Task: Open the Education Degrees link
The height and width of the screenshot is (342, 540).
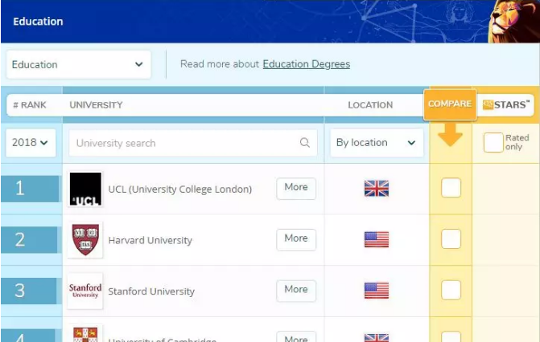Action: click(307, 64)
